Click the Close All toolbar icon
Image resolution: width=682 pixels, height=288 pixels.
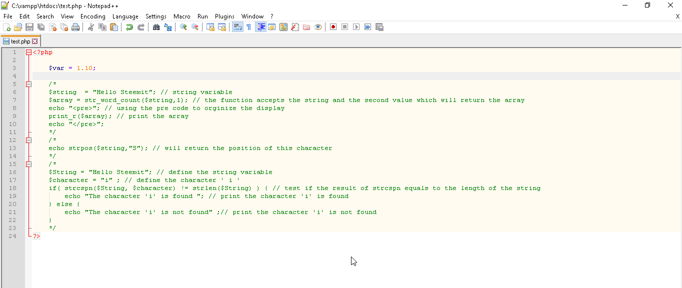(64, 27)
